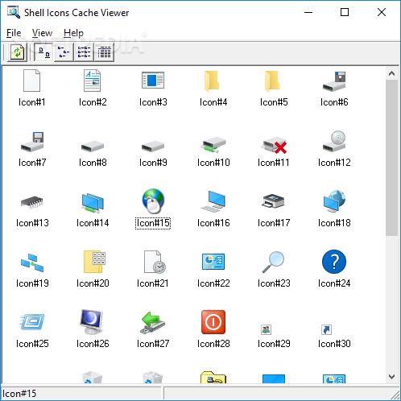Screen dimensions: 401x401
Task: Select the programs folder icon Icon#20
Action: [94, 262]
